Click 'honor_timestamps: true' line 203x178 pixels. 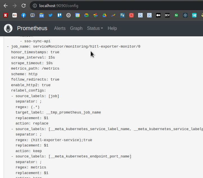coord(35,52)
